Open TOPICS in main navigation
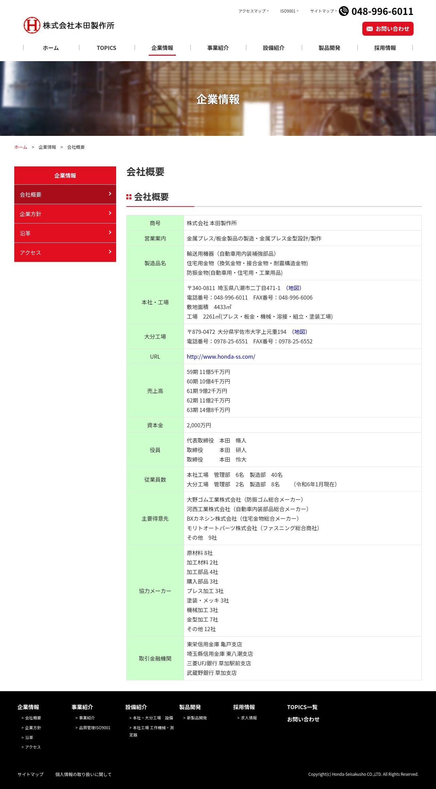The image size is (436, 789). 107,48
